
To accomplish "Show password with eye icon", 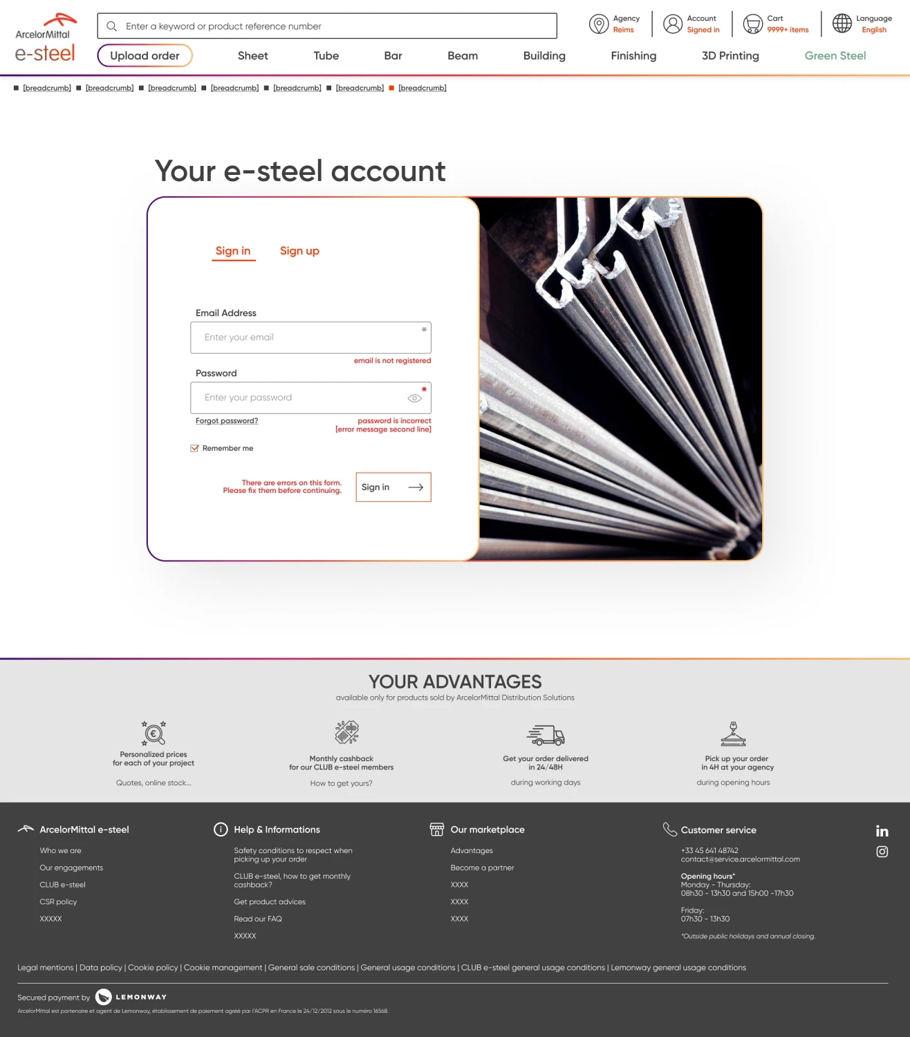I will 415,398.
